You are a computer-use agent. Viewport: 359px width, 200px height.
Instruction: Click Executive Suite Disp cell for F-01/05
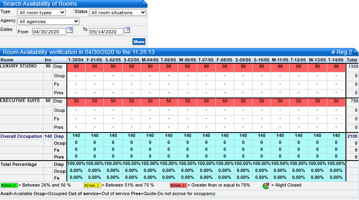pyautogui.click(x=95, y=102)
